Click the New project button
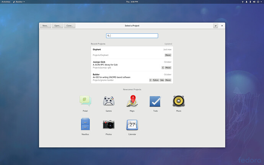The height and width of the screenshot is (165, 264). (x=46, y=26)
